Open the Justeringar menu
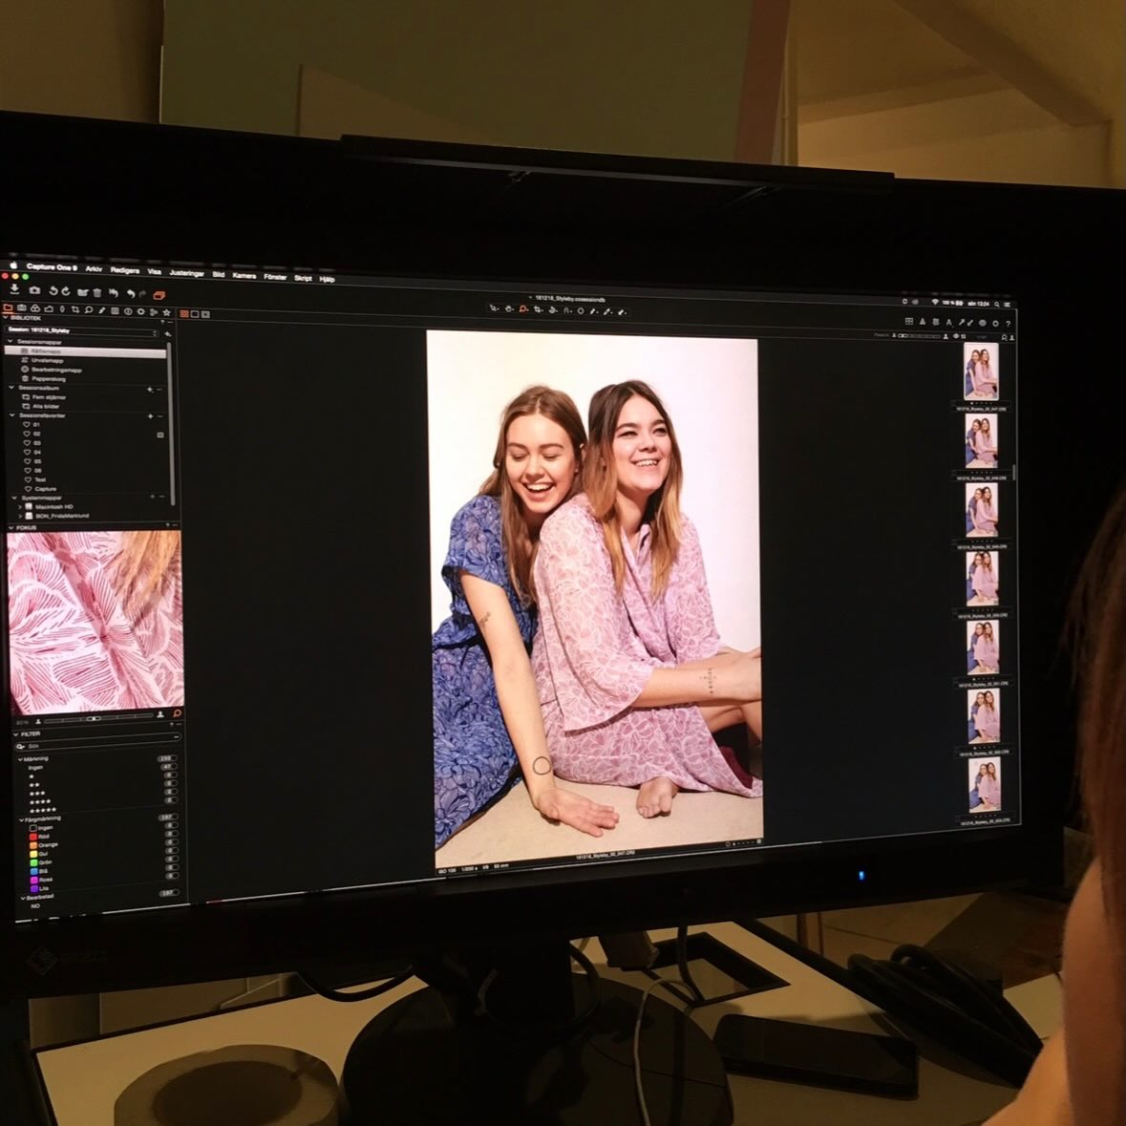Image resolution: width=1126 pixels, height=1126 pixels. tap(186, 273)
